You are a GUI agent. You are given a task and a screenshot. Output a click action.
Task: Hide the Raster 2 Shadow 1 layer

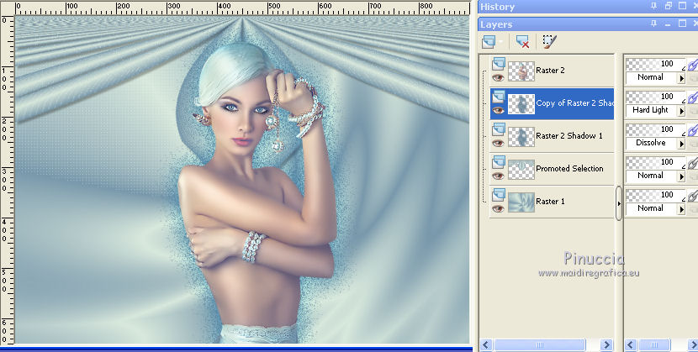498,143
